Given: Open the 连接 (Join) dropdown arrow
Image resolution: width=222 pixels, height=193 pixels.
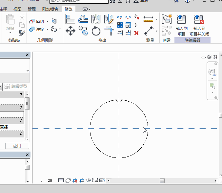Looking at the screenshot, I should [47, 30].
